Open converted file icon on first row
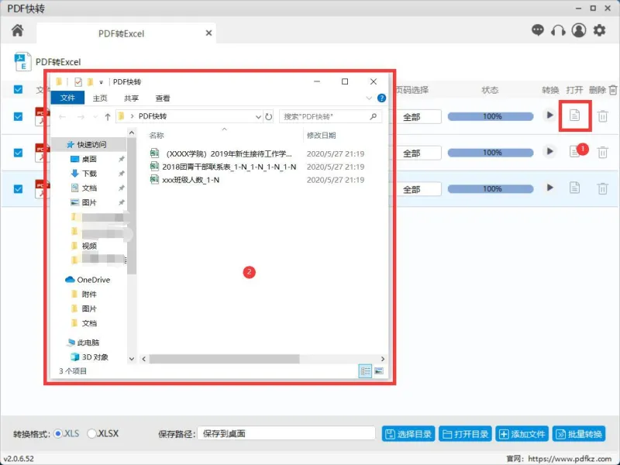 (574, 115)
